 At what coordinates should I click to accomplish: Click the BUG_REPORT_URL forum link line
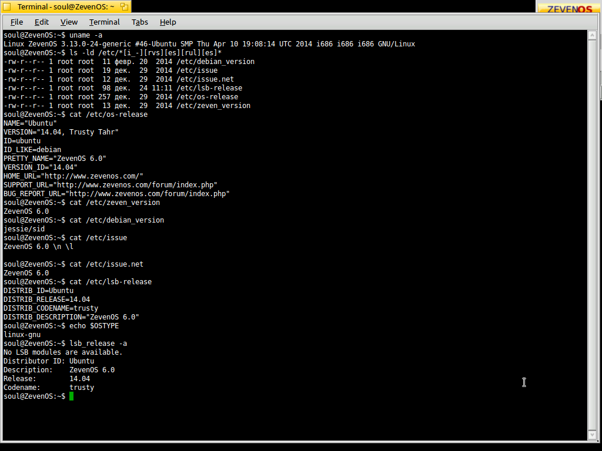(117, 194)
